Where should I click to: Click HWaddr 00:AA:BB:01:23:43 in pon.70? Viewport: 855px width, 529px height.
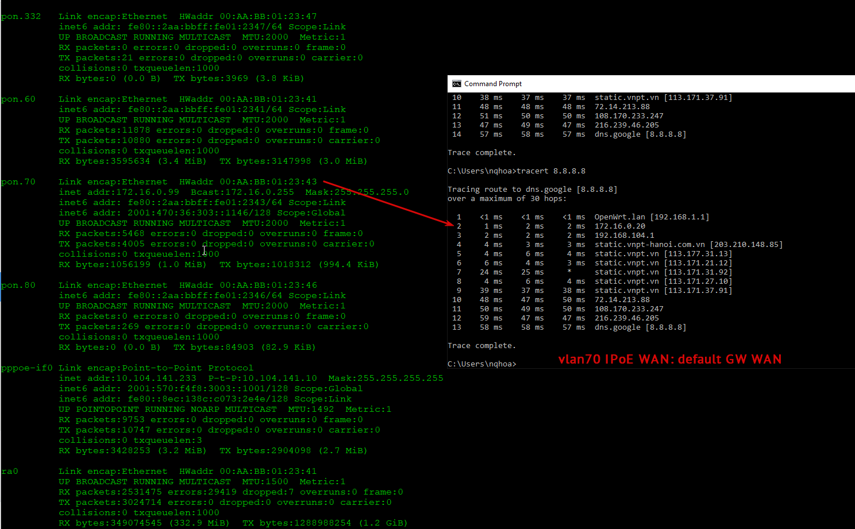tap(248, 182)
